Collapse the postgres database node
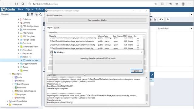194x109 pixels. 10,74
